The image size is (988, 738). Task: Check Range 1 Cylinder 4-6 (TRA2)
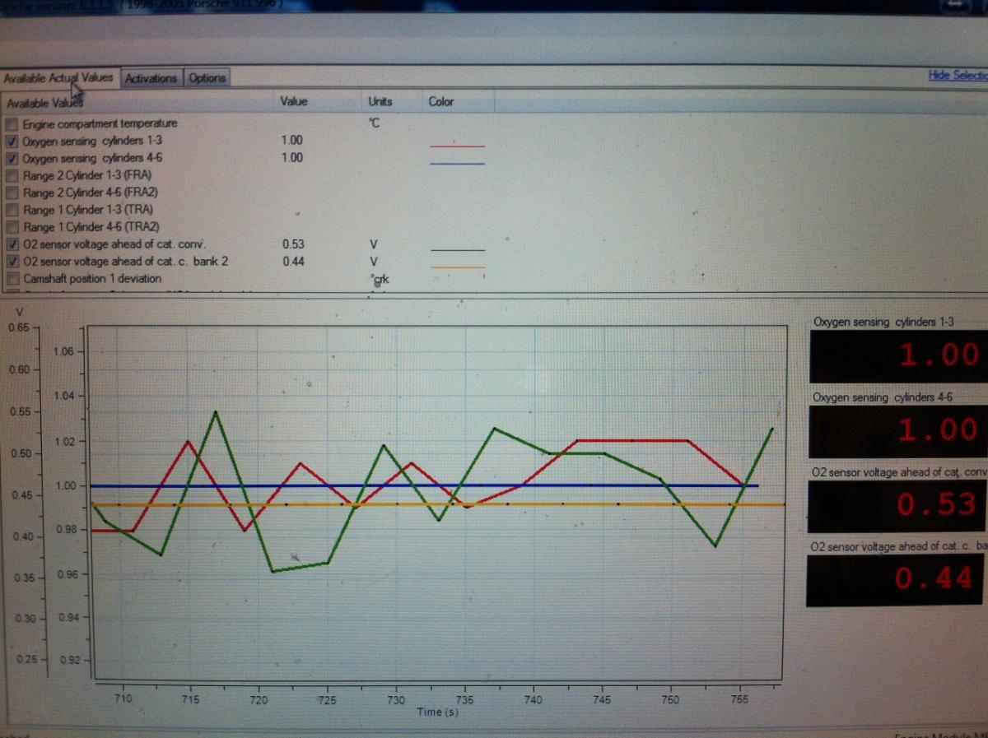tap(12, 227)
